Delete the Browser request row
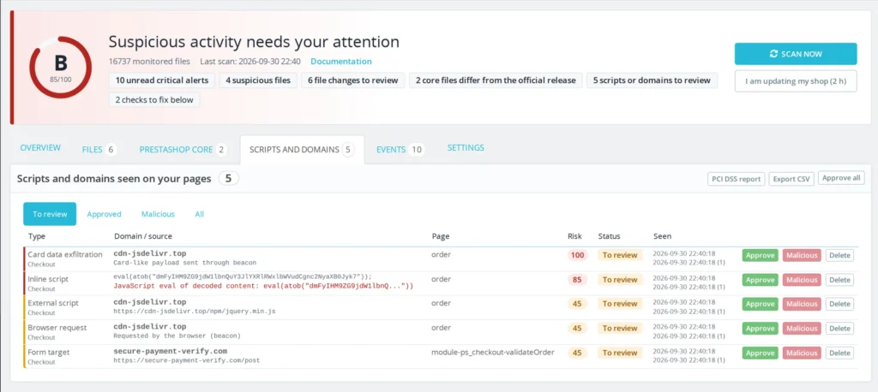 839,329
